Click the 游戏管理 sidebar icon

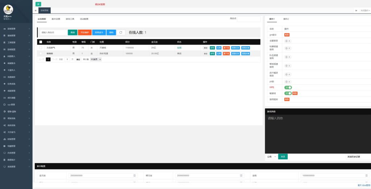tap(4, 29)
